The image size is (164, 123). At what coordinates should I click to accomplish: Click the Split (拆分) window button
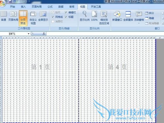[150, 13]
